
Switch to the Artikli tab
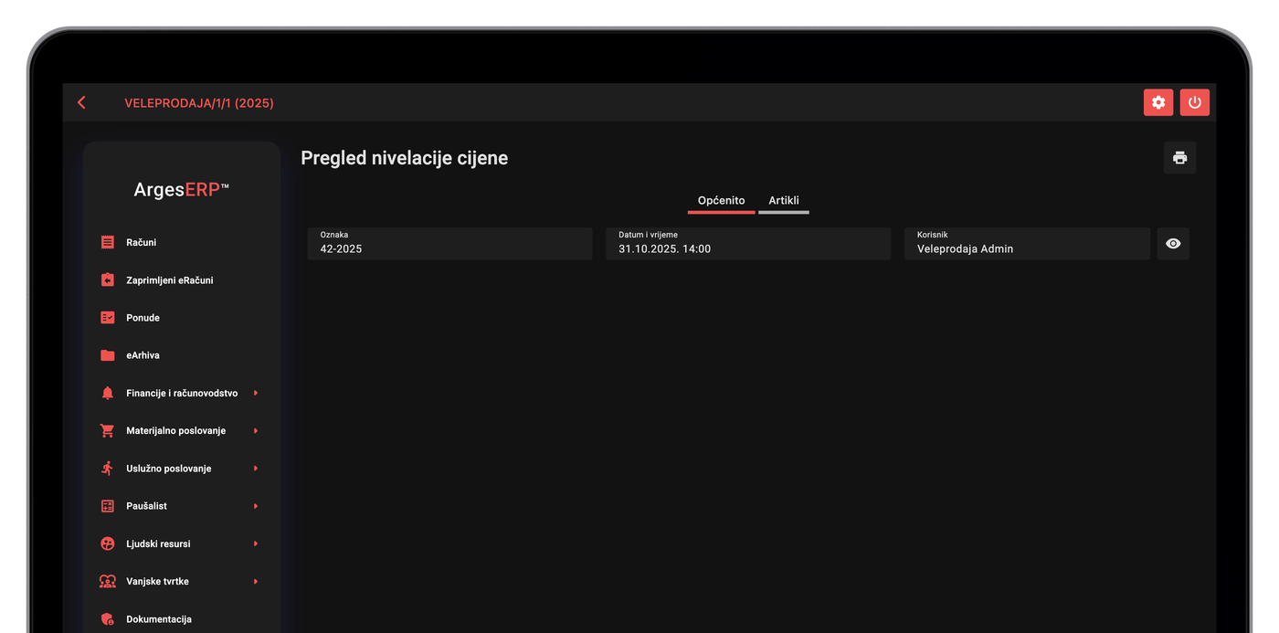click(784, 201)
